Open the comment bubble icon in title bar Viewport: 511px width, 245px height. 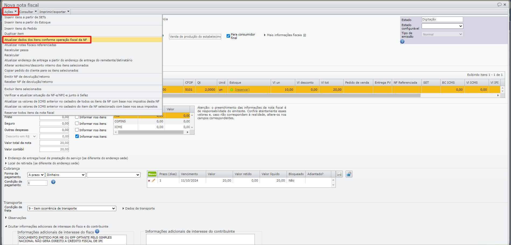click(x=499, y=5)
